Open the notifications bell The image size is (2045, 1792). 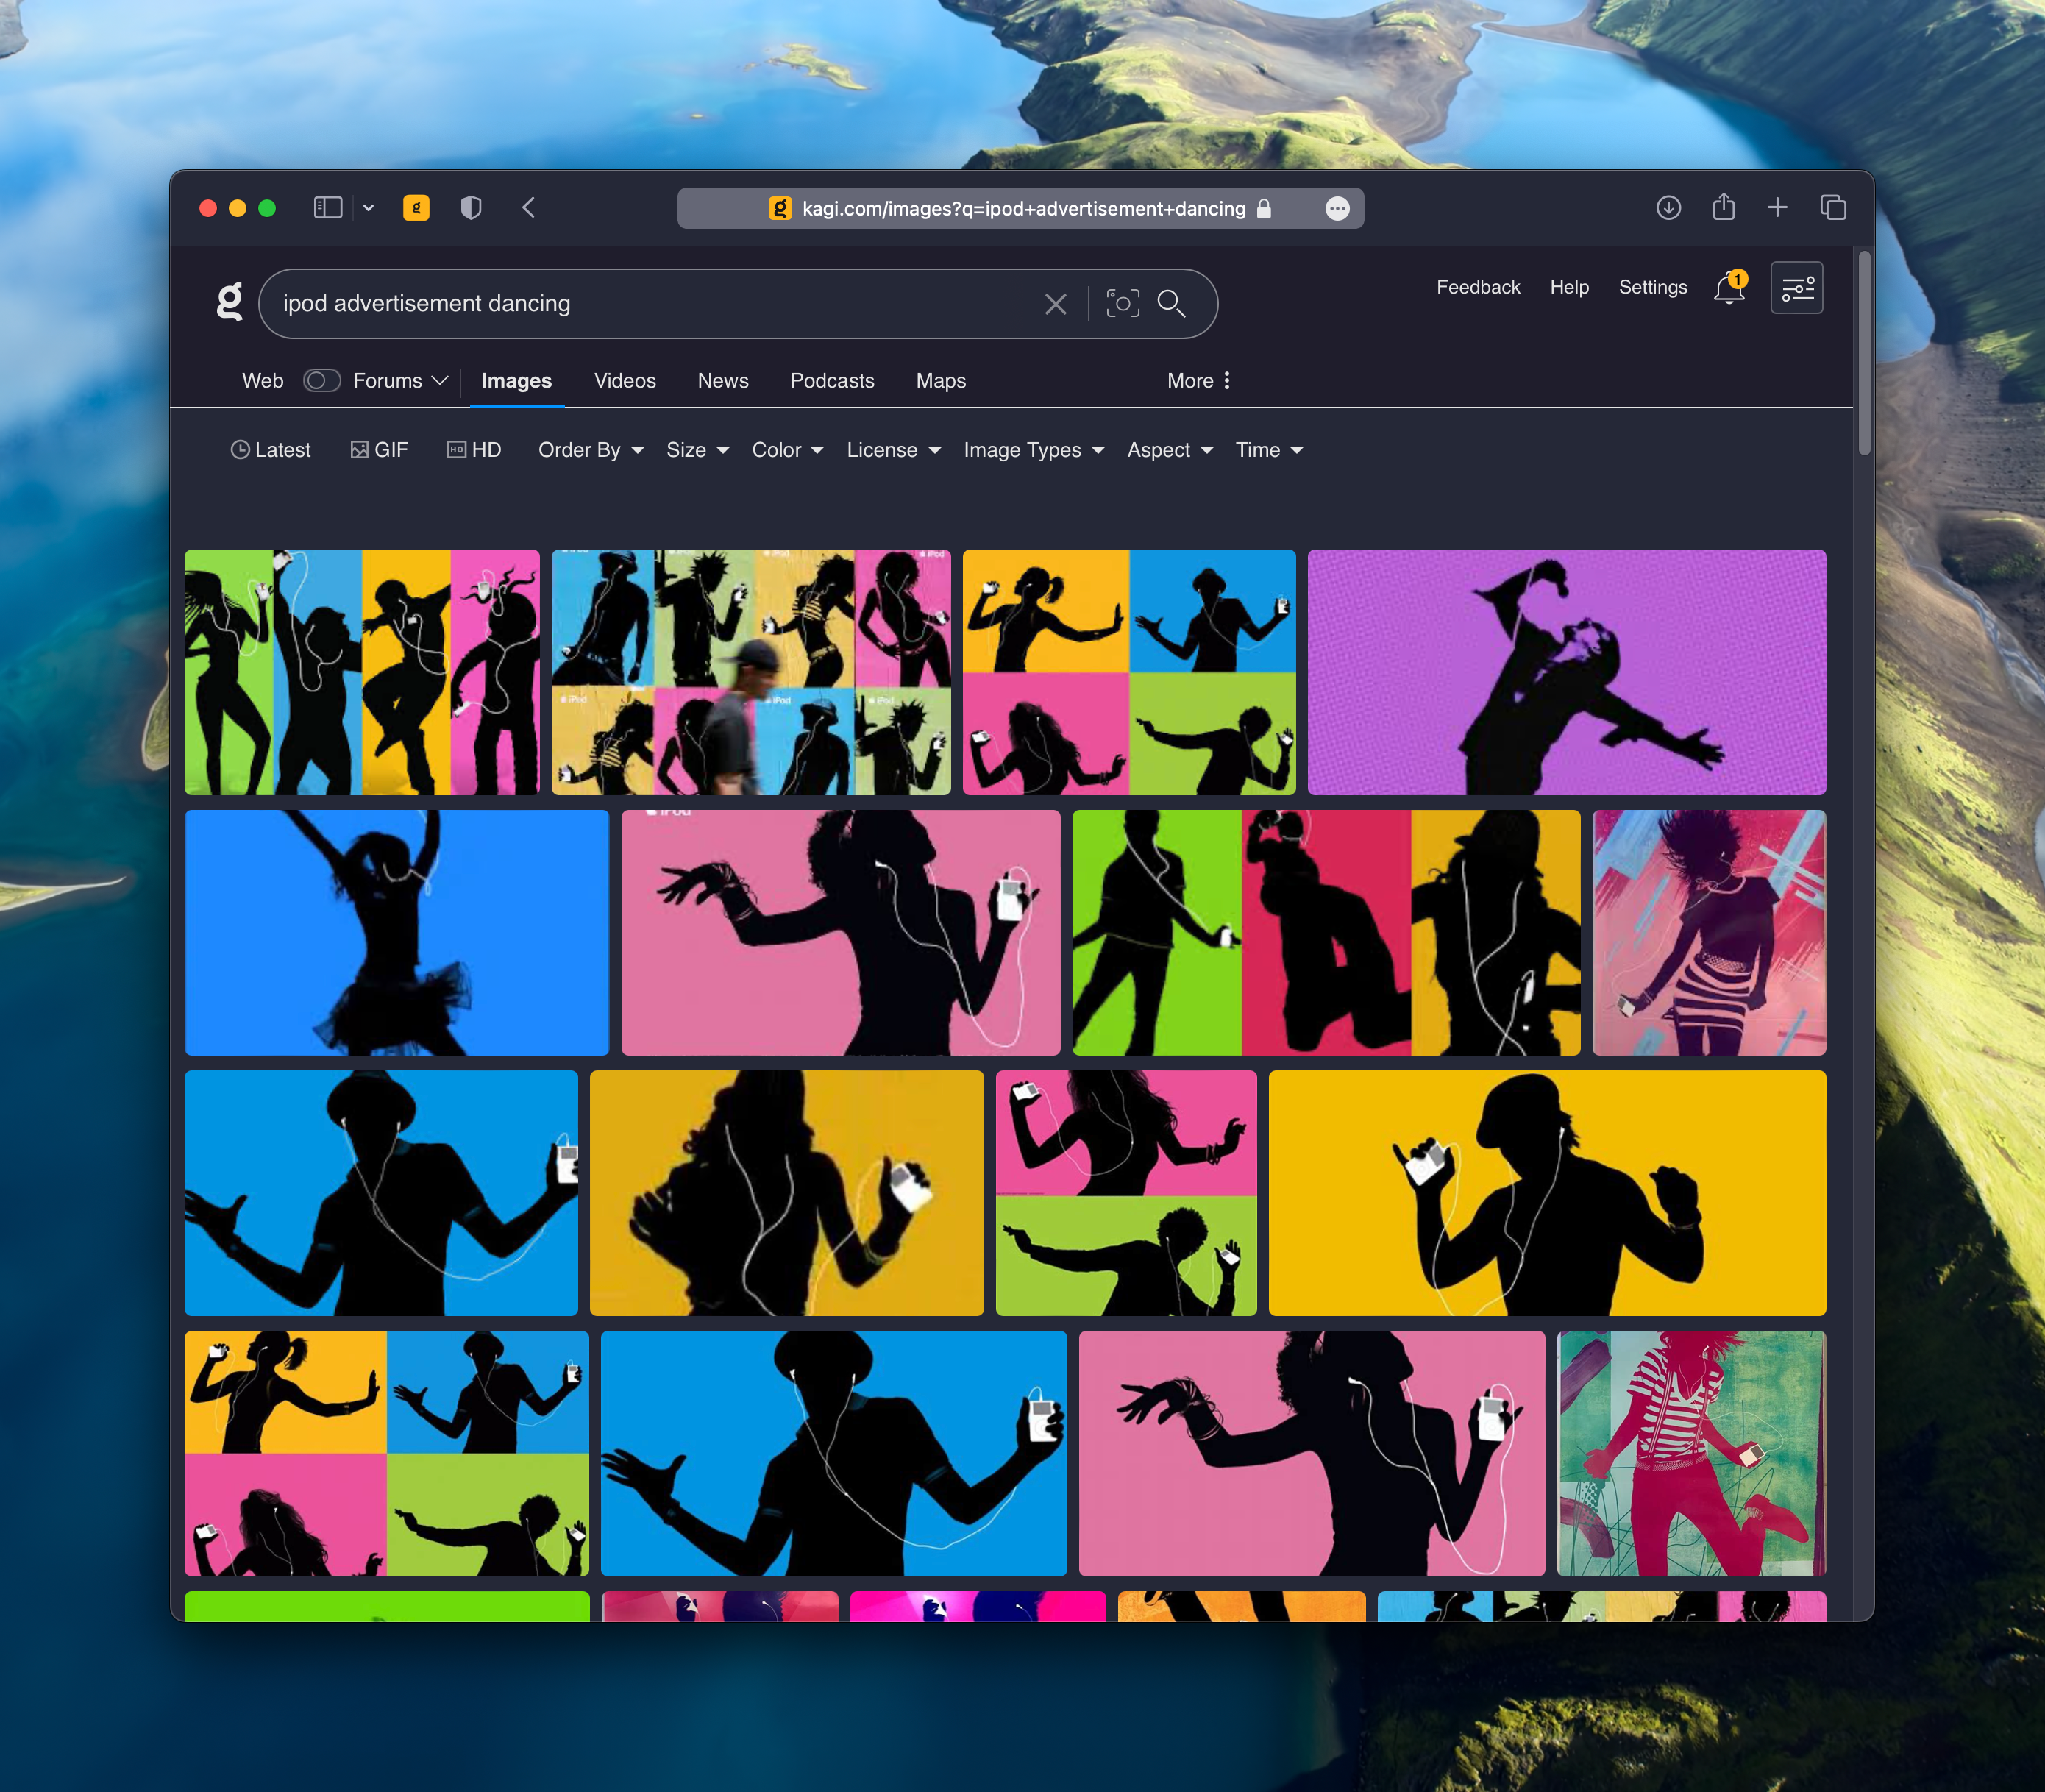click(x=1729, y=288)
